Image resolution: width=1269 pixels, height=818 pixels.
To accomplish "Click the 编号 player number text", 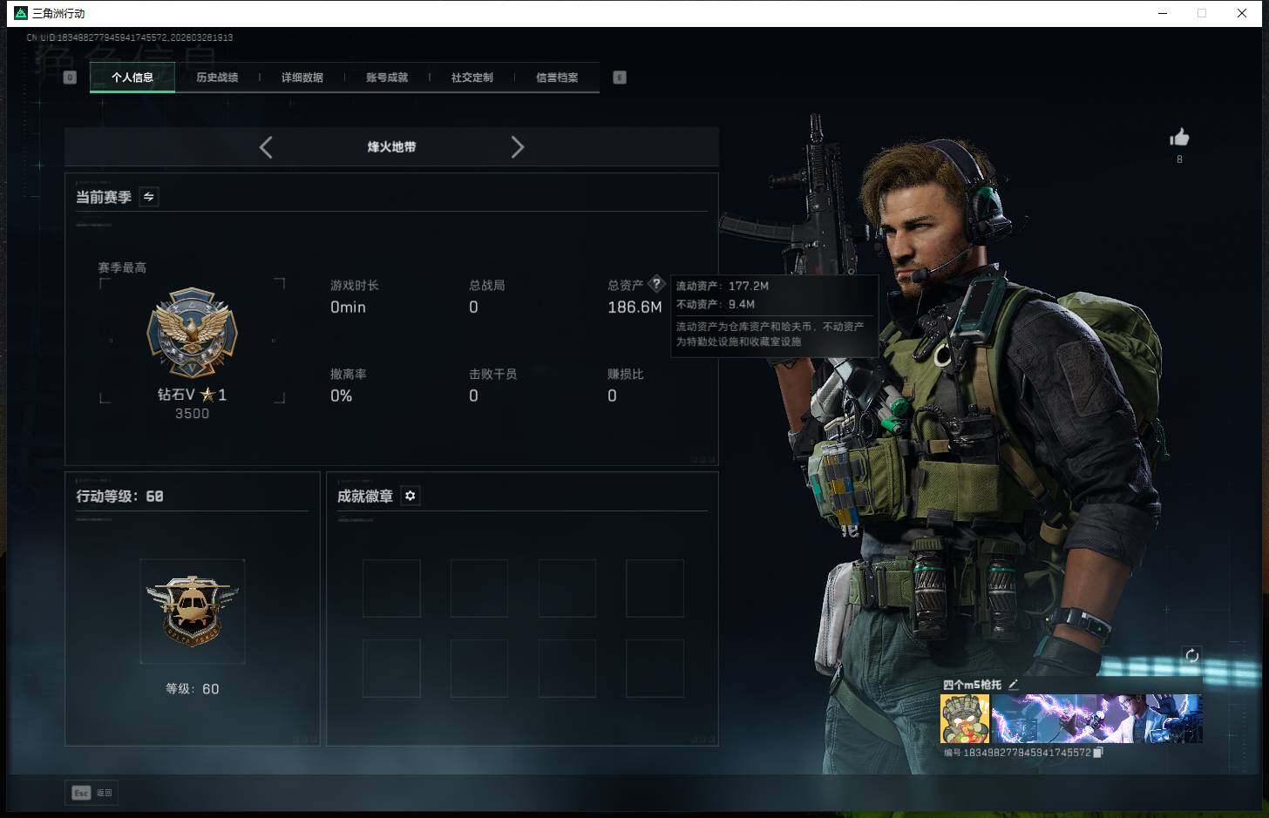I will click(x=1017, y=753).
